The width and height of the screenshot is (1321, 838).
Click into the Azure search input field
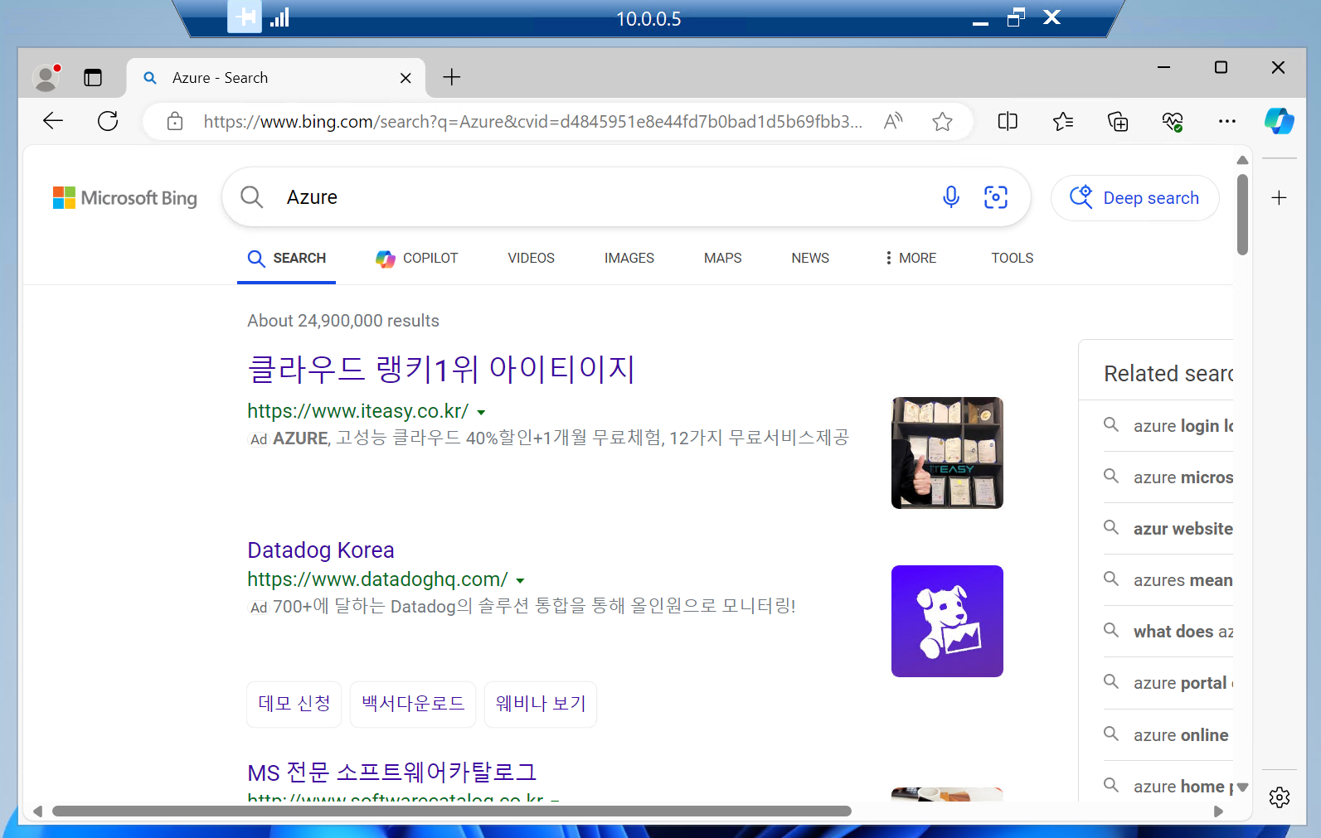tap(605, 197)
